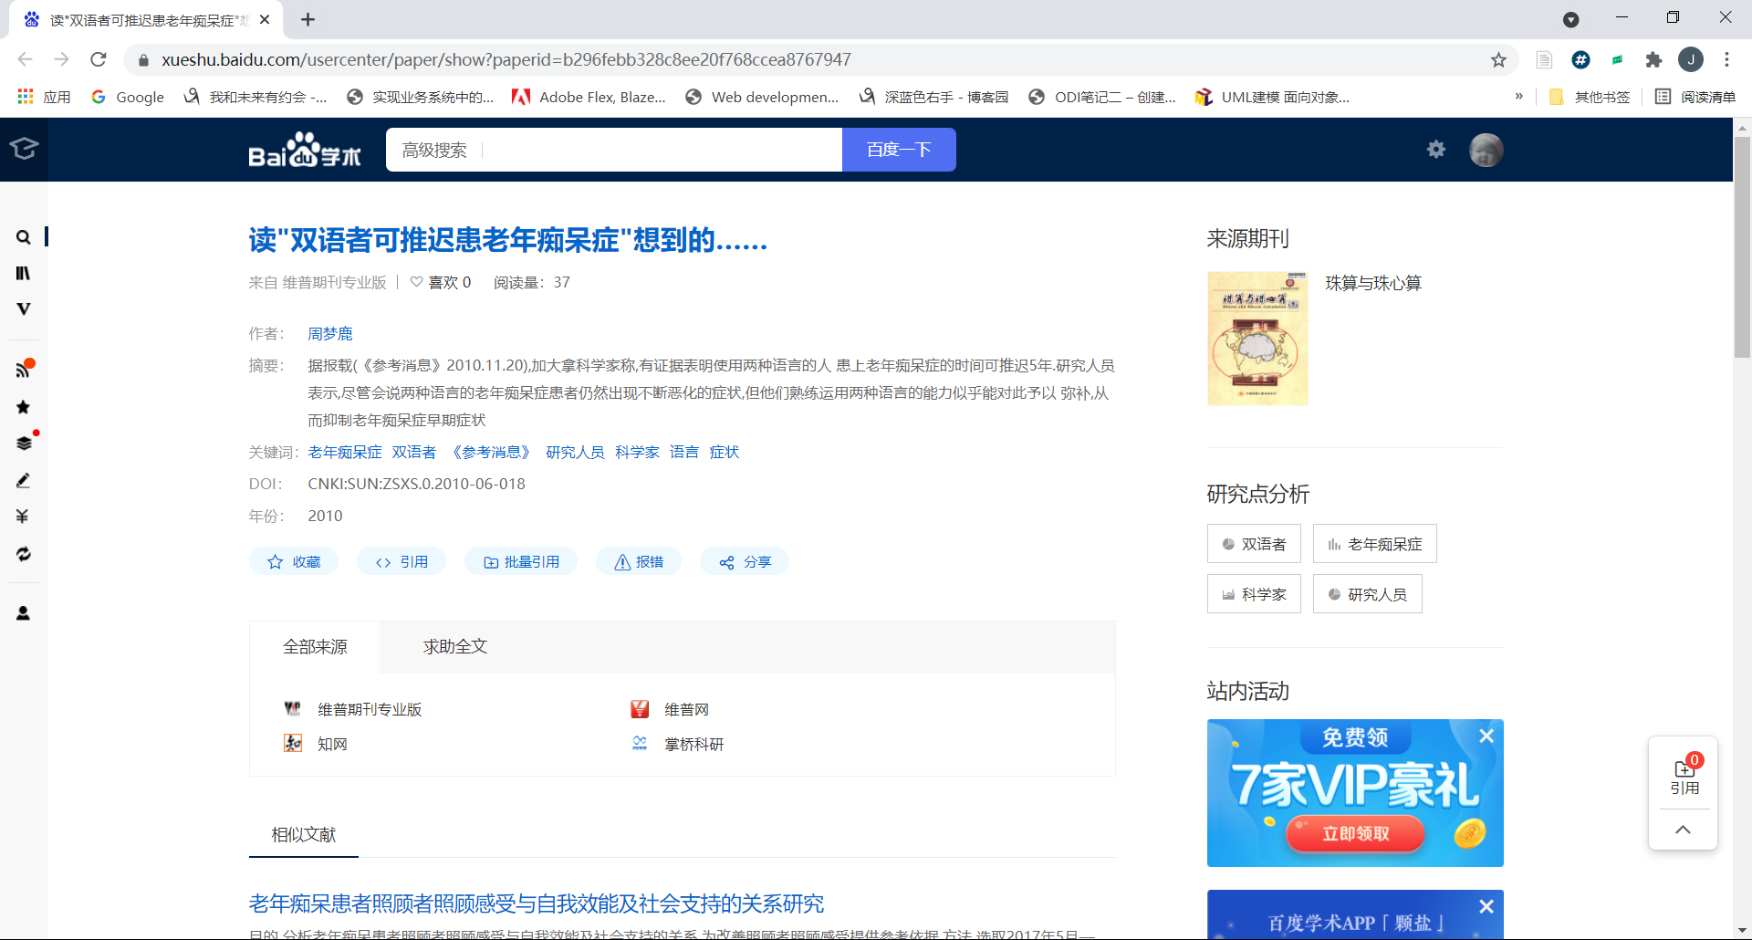Click the 高级搜索 option in search box
The height and width of the screenshot is (940, 1752).
pyautogui.click(x=434, y=150)
